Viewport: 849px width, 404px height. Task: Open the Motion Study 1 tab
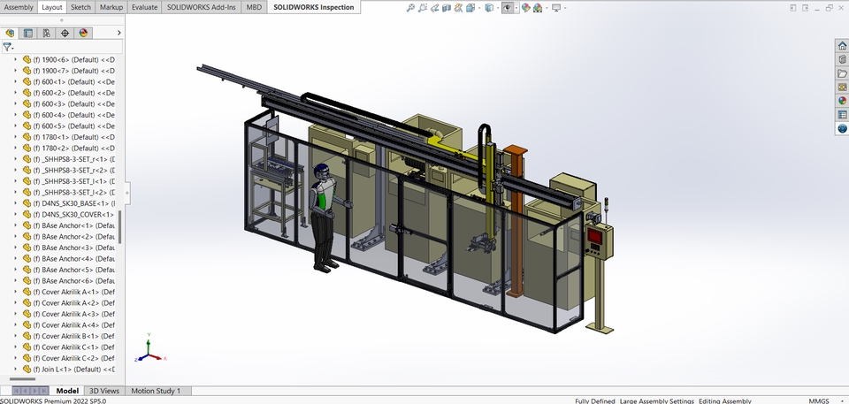[156, 391]
